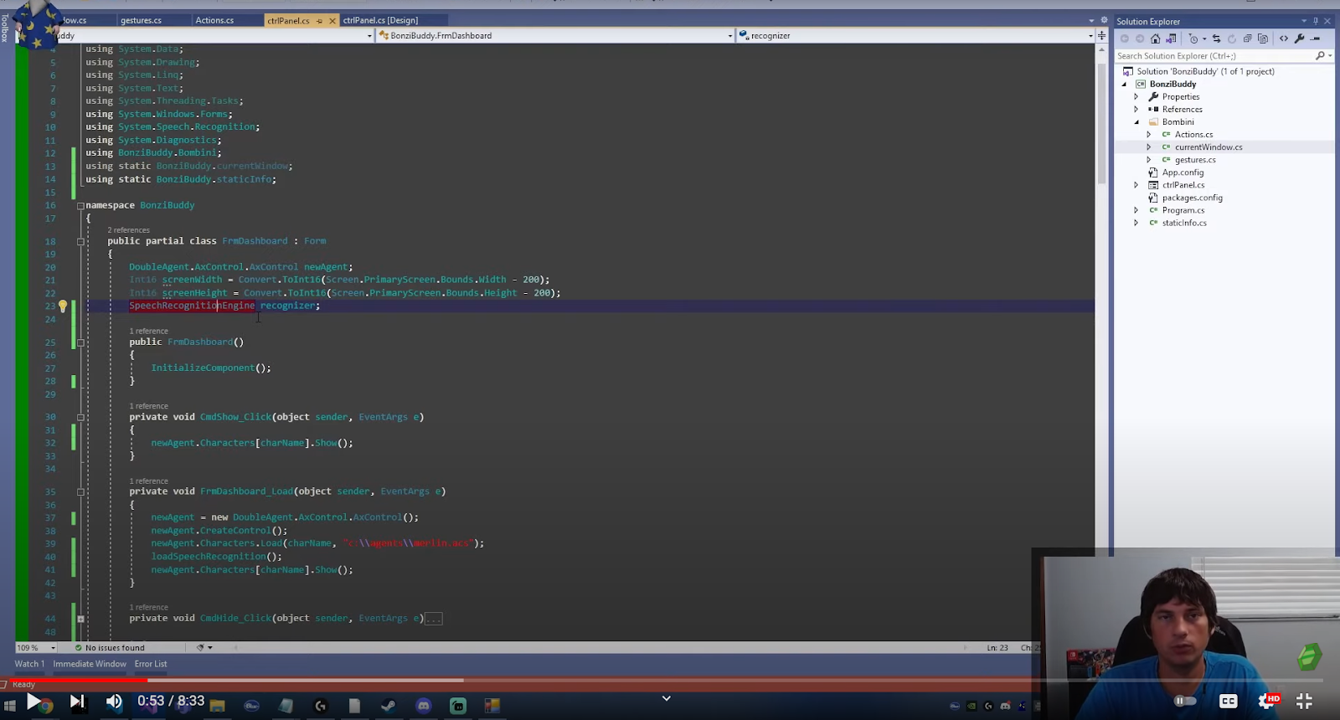
Task: Close the ctrlPanel.cs editor tab
Action: pyautogui.click(x=332, y=20)
